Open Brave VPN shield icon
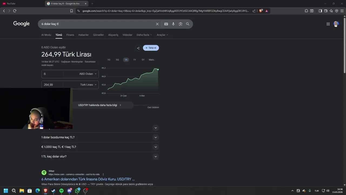Screen dimensions: 346x195 coord(337,11)
